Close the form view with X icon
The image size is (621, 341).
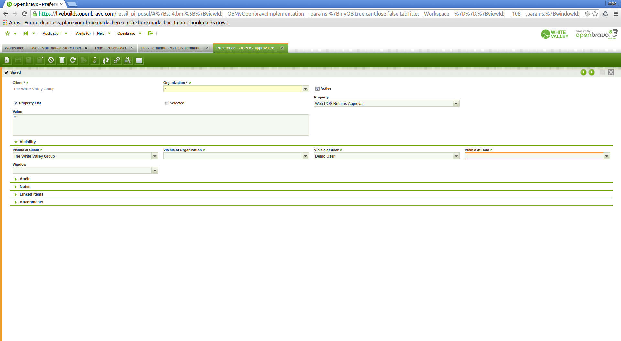[611, 72]
